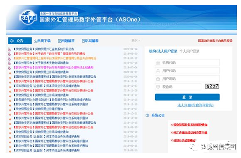Open 国际收支数据清理公告 dated 2019-10-15
Screen dimensions: 241x158
click(55, 123)
